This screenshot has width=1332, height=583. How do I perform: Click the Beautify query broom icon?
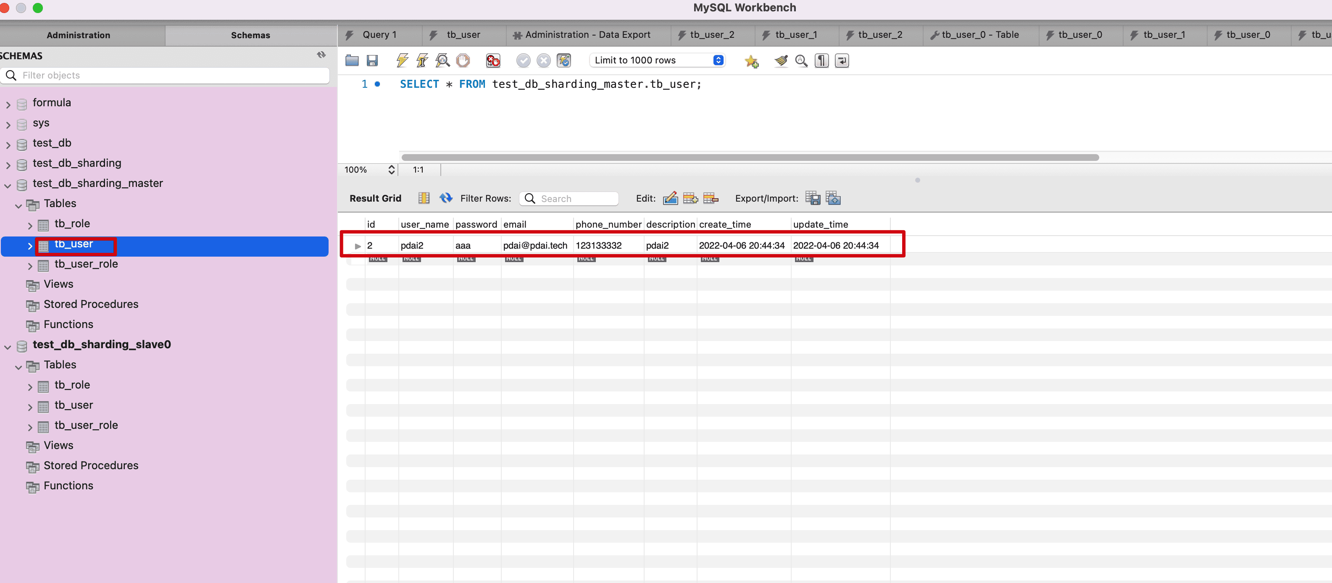[781, 60]
